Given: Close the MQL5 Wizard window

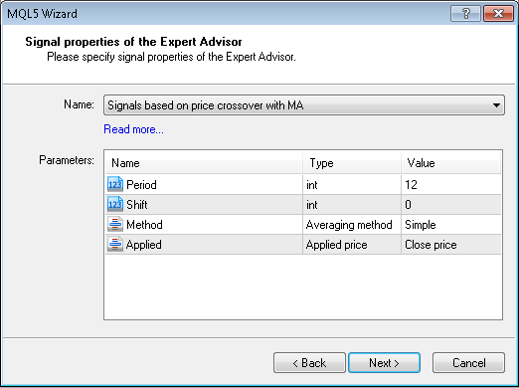Looking at the screenshot, I should tap(498, 14).
